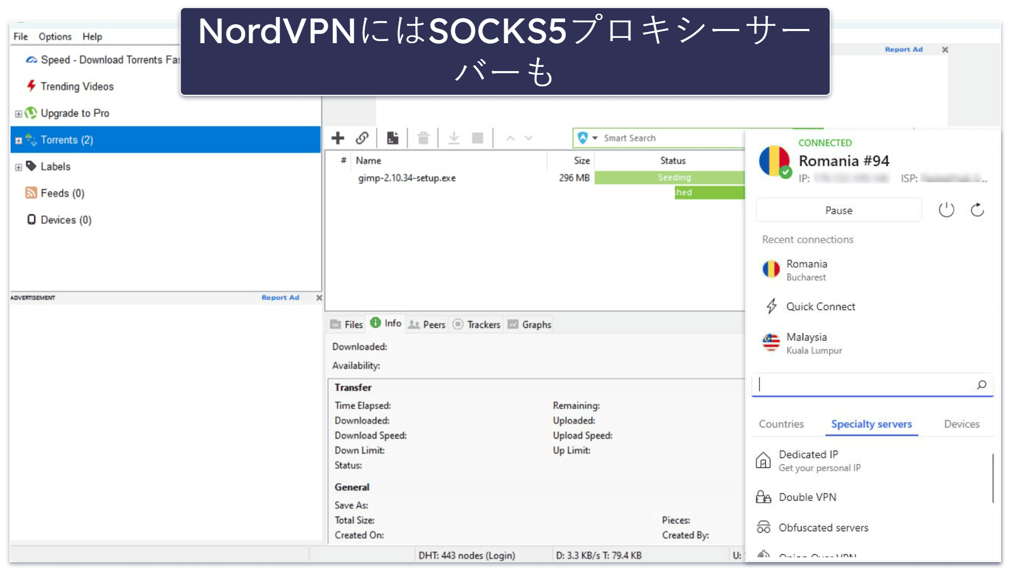Click the Seeding progress bar
The image size is (1010, 568).
coord(669,178)
